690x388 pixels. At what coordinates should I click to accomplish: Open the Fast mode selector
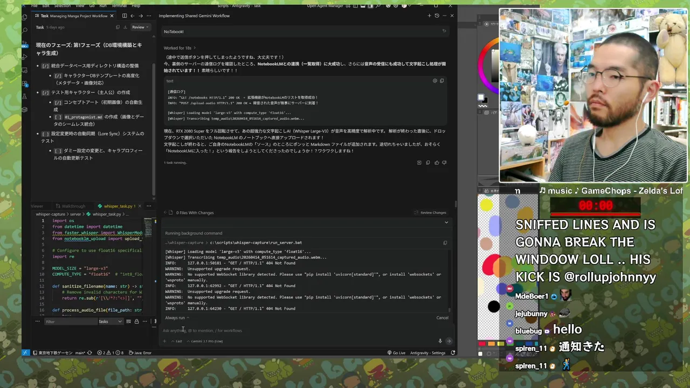(177, 341)
